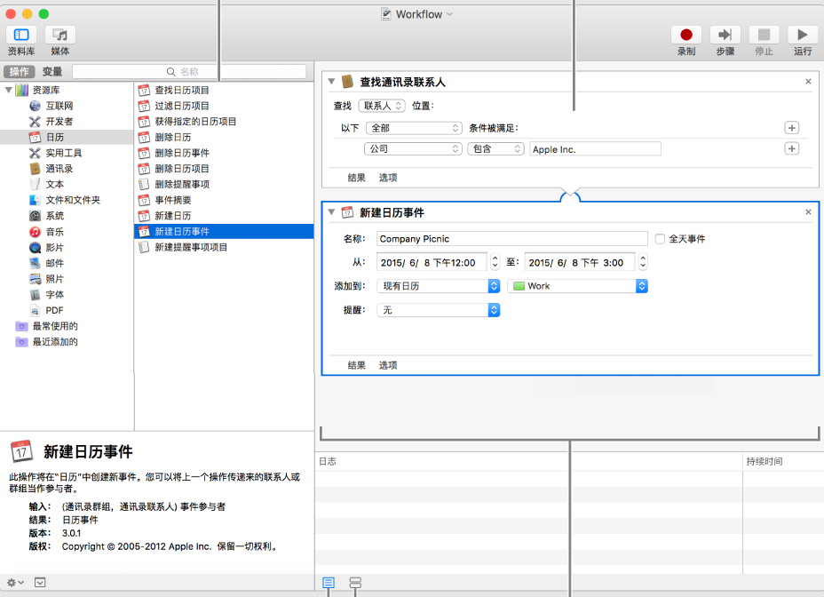Image resolution: width=824 pixels, height=597 pixels.
Task: Toggle the library sidebar button
Action: pyautogui.click(x=21, y=35)
